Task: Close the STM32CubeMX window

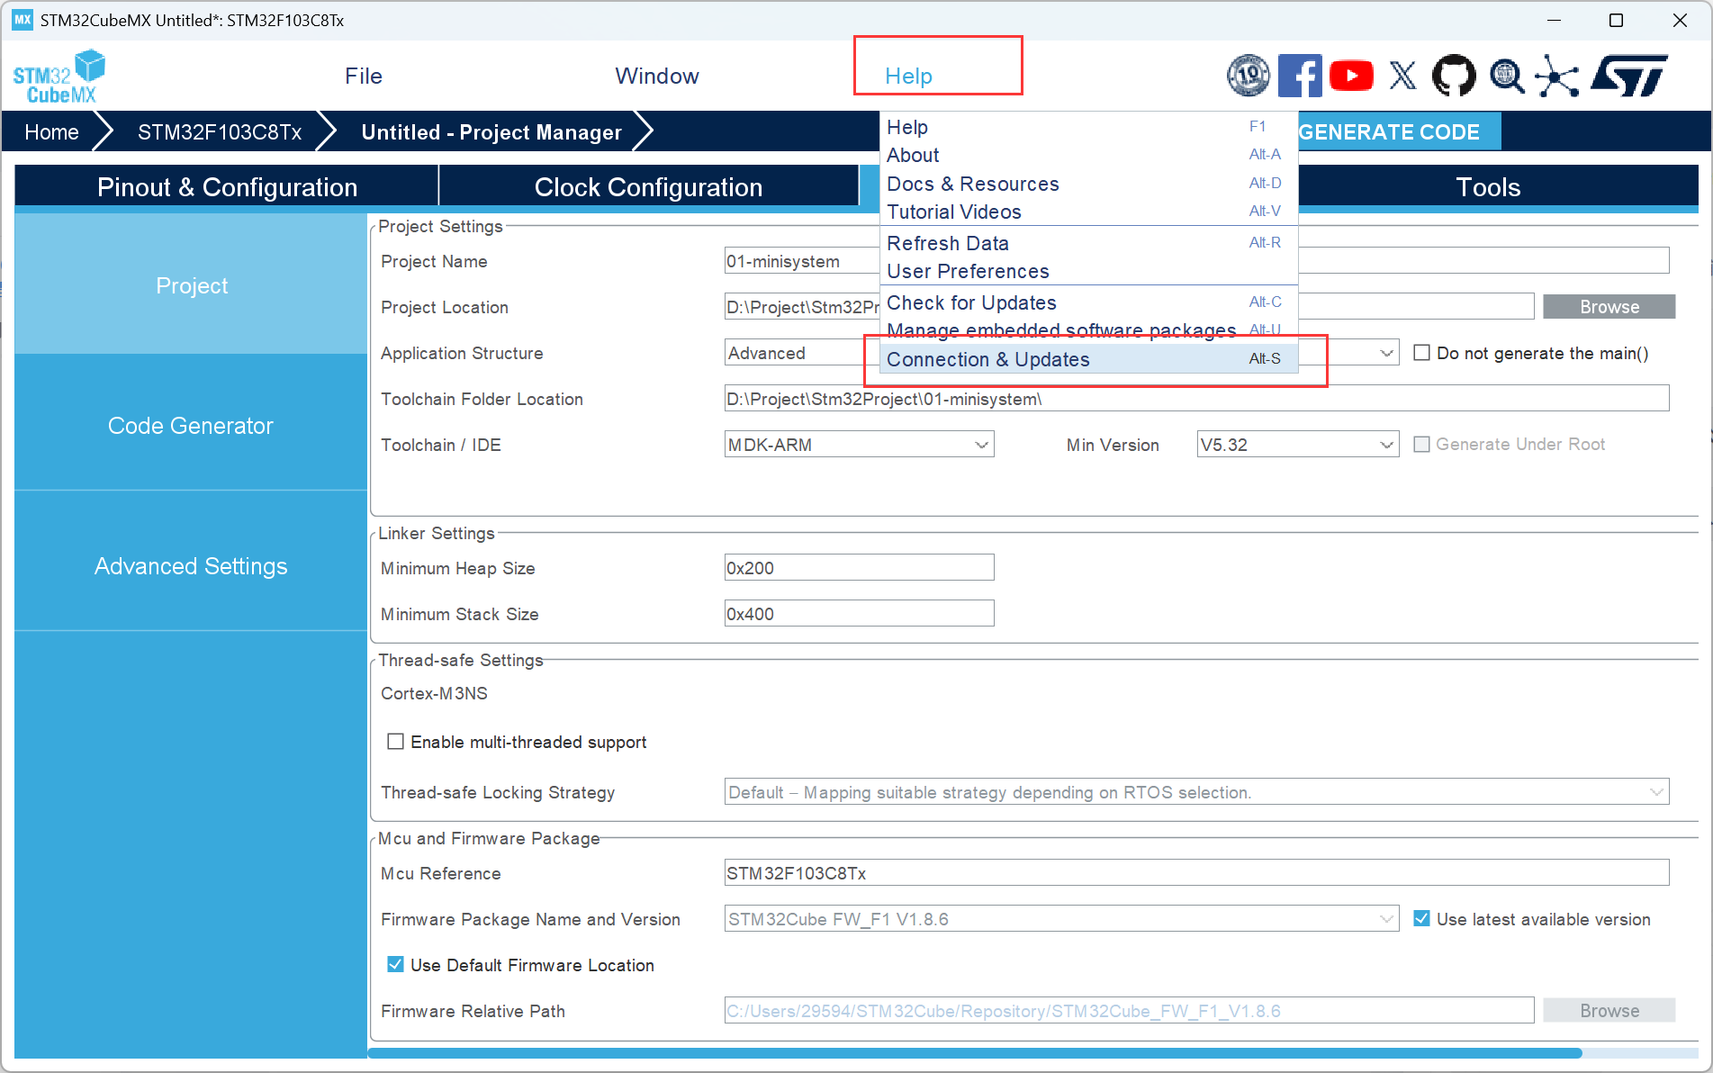Action: coord(1680,20)
